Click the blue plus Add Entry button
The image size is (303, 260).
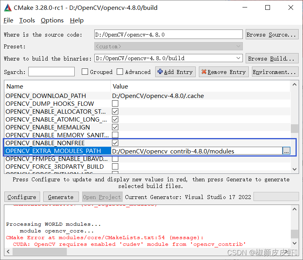175,72
